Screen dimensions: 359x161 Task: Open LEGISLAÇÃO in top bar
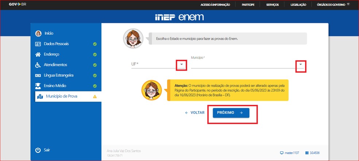(x=298, y=5)
